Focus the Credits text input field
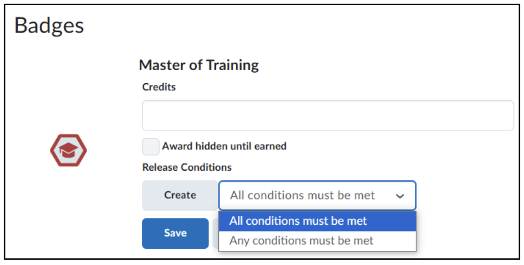Viewport: 524px width, 265px height. tap(328, 115)
